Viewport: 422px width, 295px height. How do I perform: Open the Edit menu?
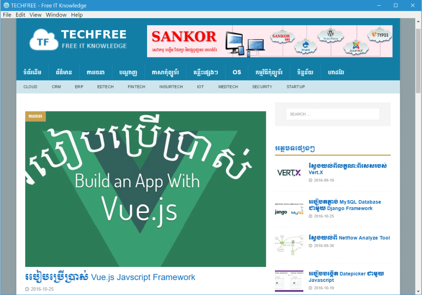point(20,15)
